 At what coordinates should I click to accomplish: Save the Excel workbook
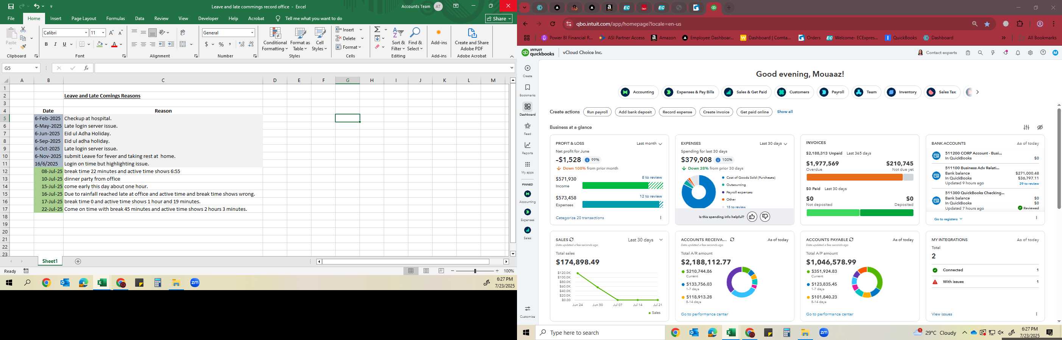click(11, 6)
